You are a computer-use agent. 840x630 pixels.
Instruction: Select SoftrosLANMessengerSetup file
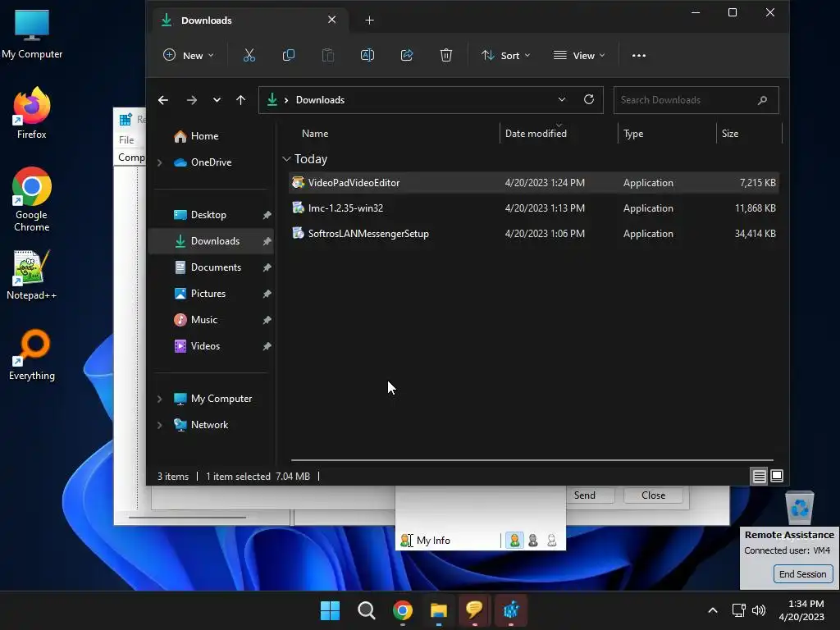coord(533,234)
